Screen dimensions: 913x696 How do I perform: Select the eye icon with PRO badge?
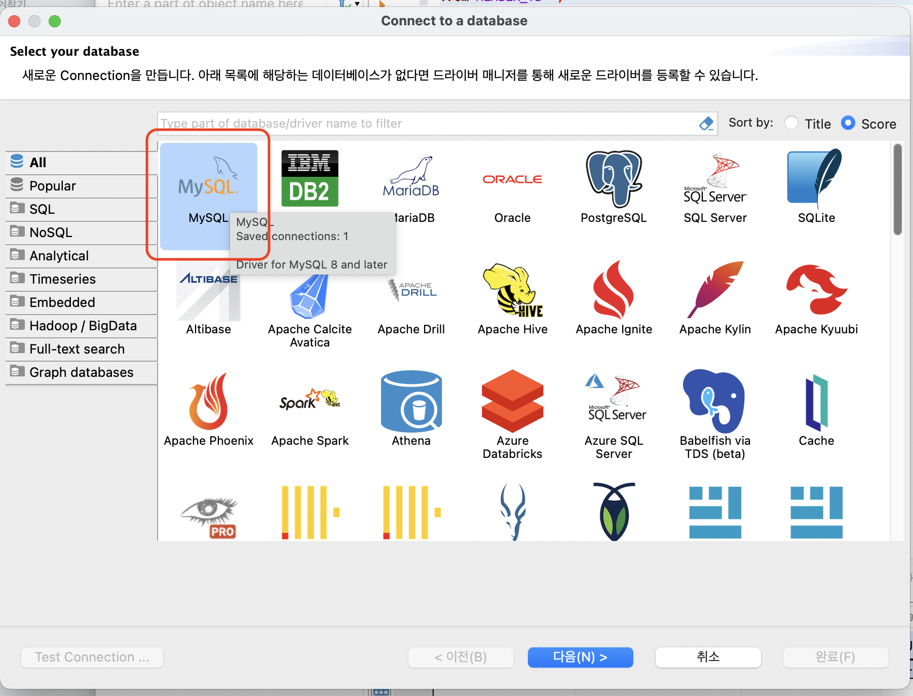pos(209,518)
